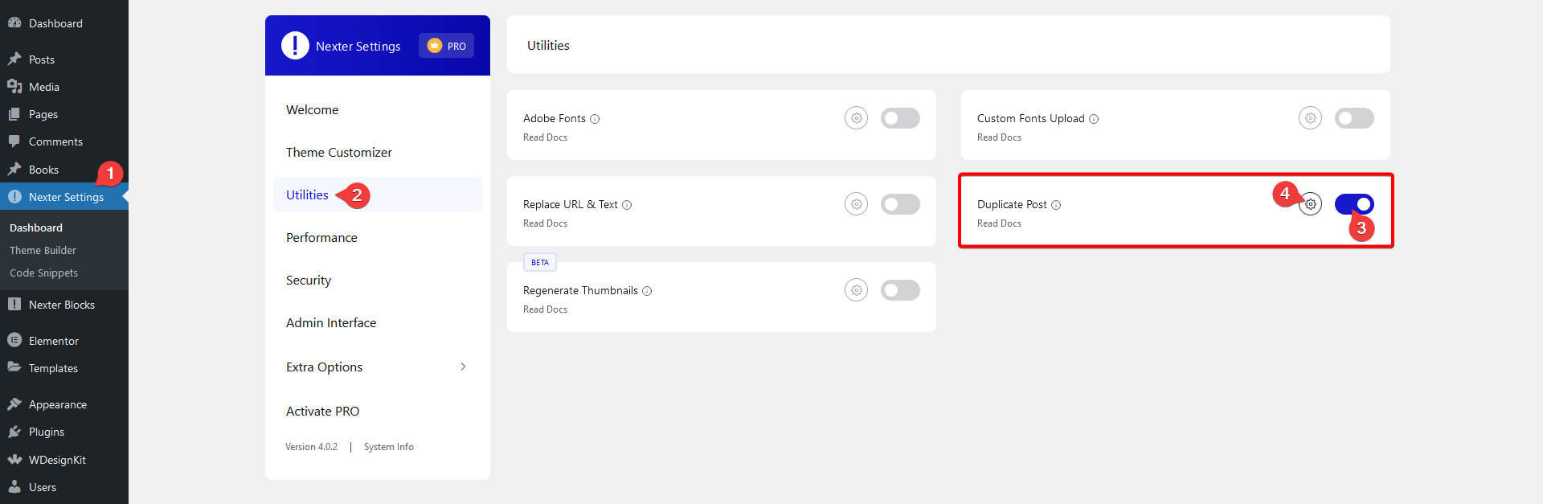This screenshot has height=504, width=1543.
Task: Click the Comments bubble icon
Action: [x=14, y=141]
